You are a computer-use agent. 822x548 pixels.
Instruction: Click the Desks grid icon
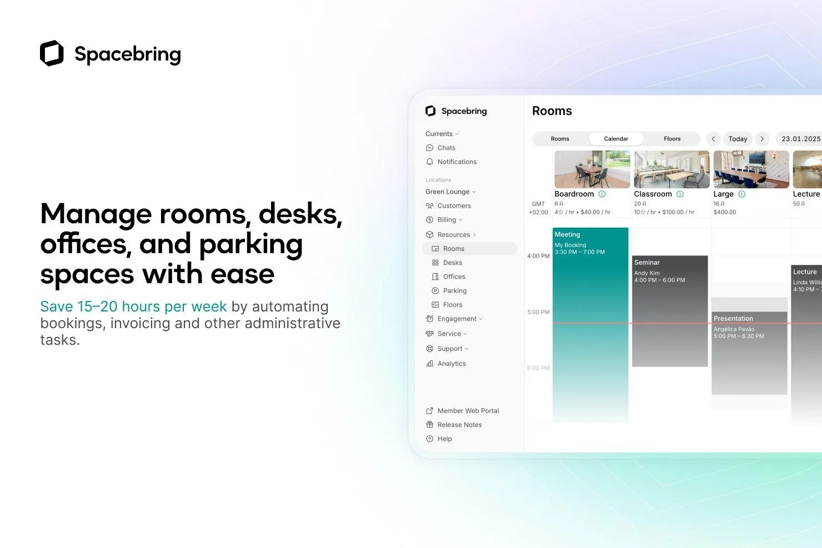[x=435, y=263]
